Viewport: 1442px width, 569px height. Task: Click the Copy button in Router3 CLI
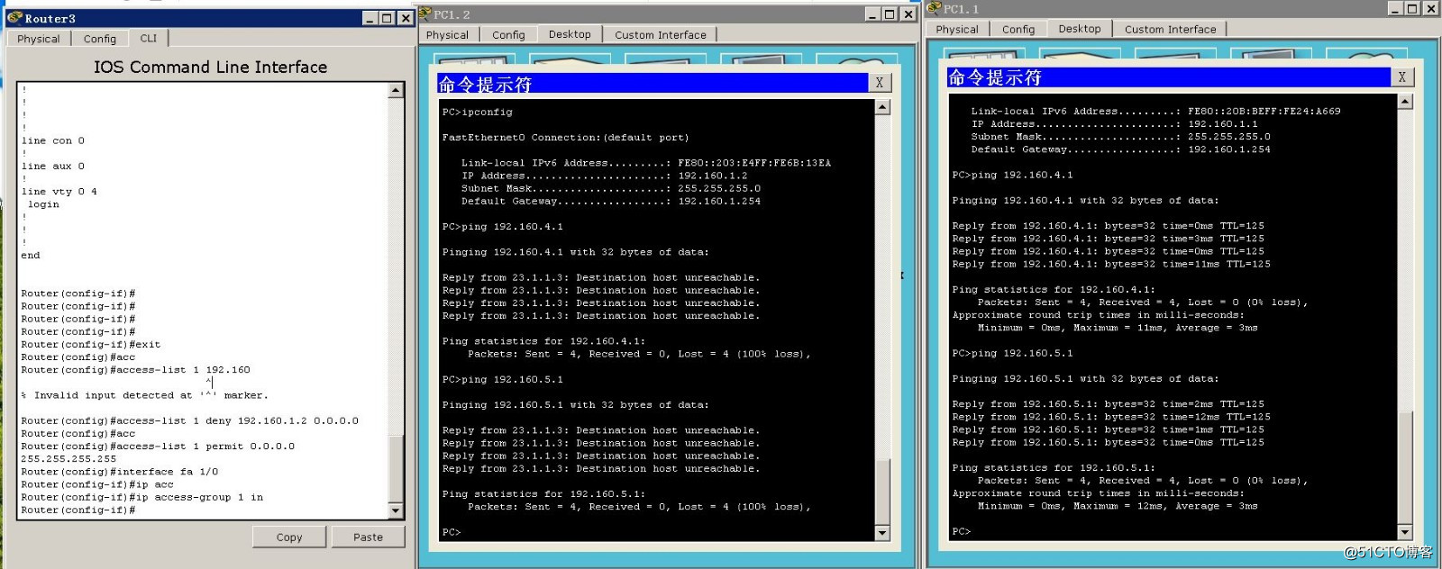[x=289, y=537]
